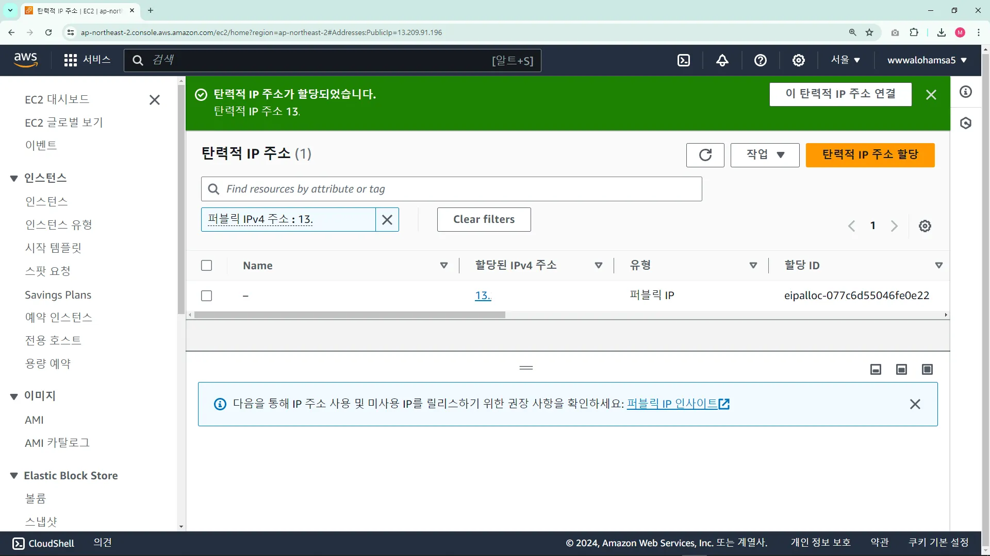Click the orange Allocate Elastic IP button
Viewport: 990px width, 556px height.
point(870,155)
